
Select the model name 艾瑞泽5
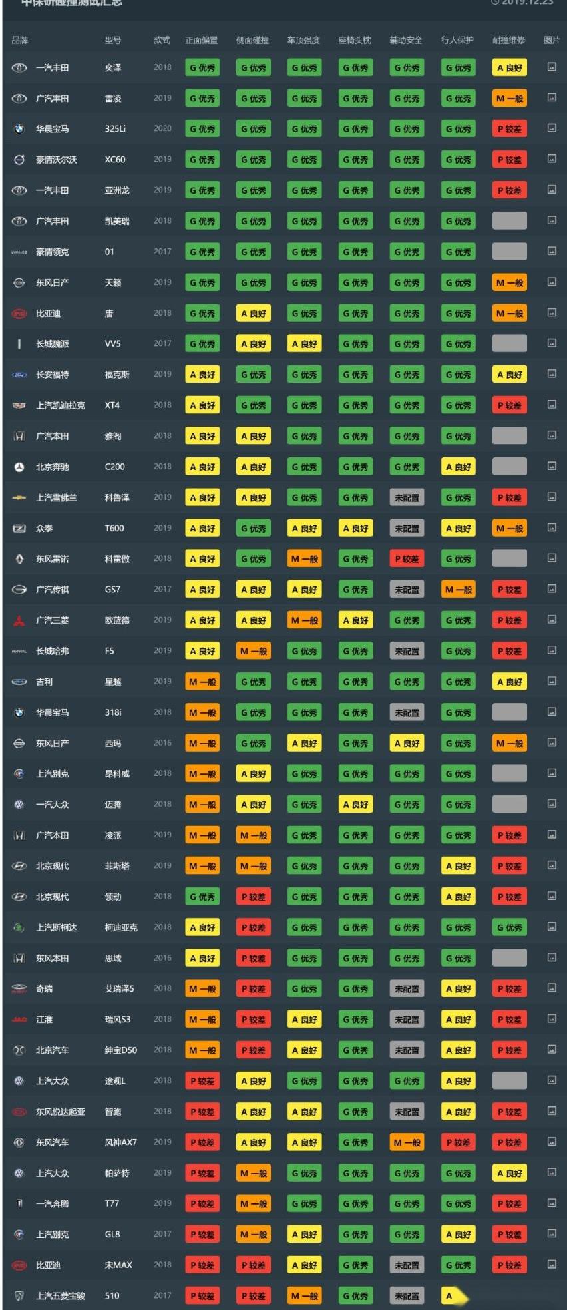(x=120, y=988)
